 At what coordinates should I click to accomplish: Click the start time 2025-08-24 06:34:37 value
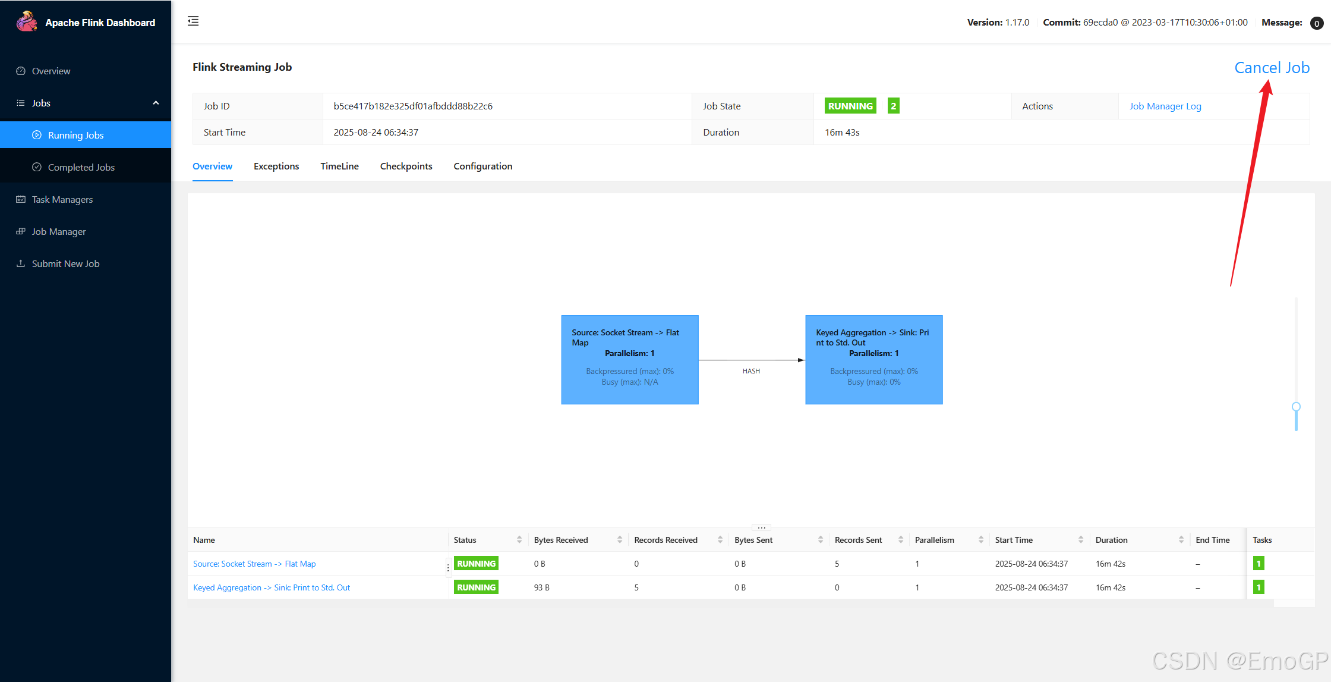click(x=376, y=133)
